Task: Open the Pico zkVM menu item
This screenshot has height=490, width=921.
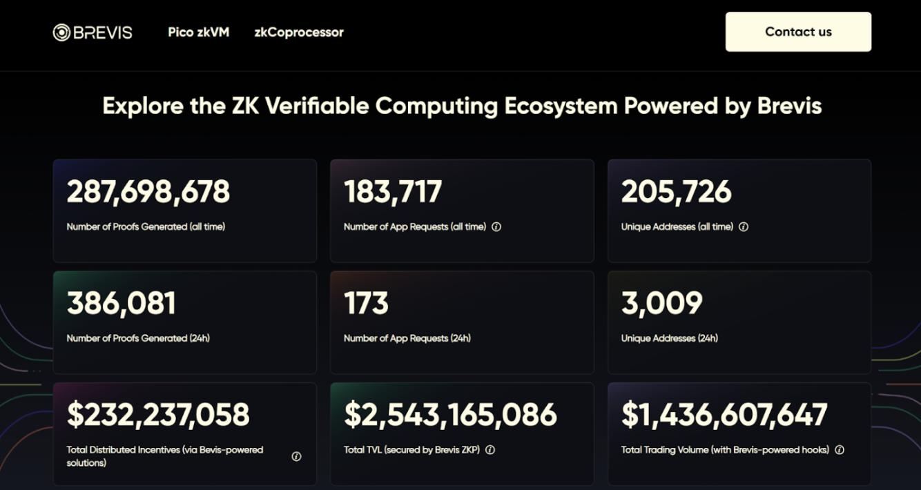Action: (x=198, y=32)
